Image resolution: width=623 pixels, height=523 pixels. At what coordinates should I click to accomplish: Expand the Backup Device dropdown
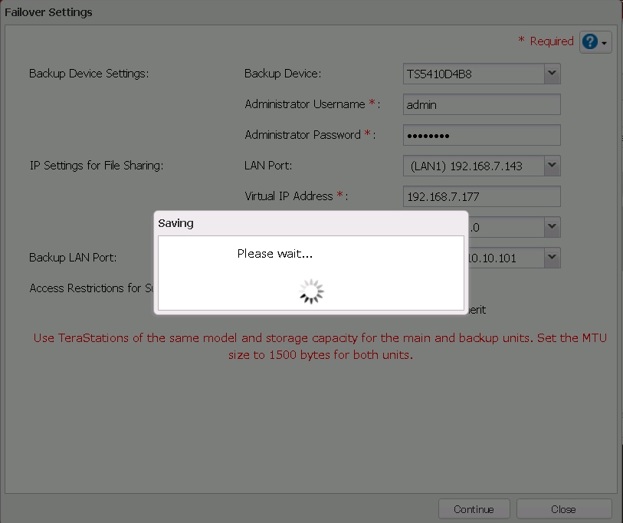point(552,74)
